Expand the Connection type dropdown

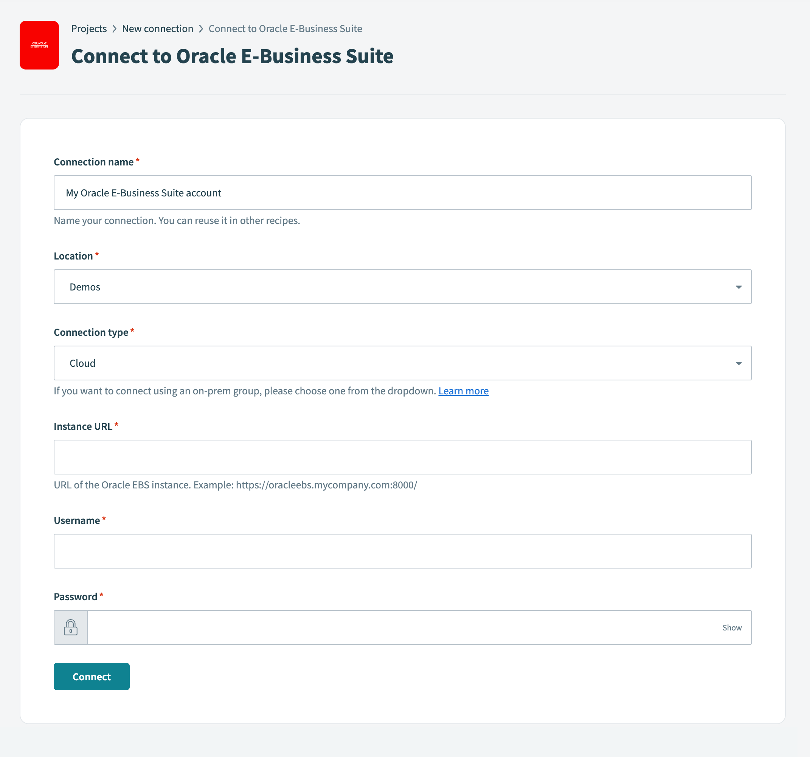[x=403, y=363]
